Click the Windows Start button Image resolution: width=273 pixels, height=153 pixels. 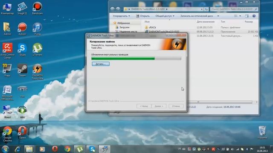(x=5, y=149)
